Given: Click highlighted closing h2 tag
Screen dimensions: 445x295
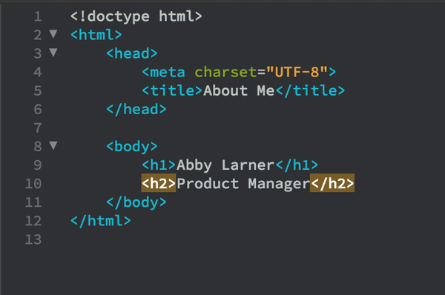Looking at the screenshot, I should tap(332, 183).
